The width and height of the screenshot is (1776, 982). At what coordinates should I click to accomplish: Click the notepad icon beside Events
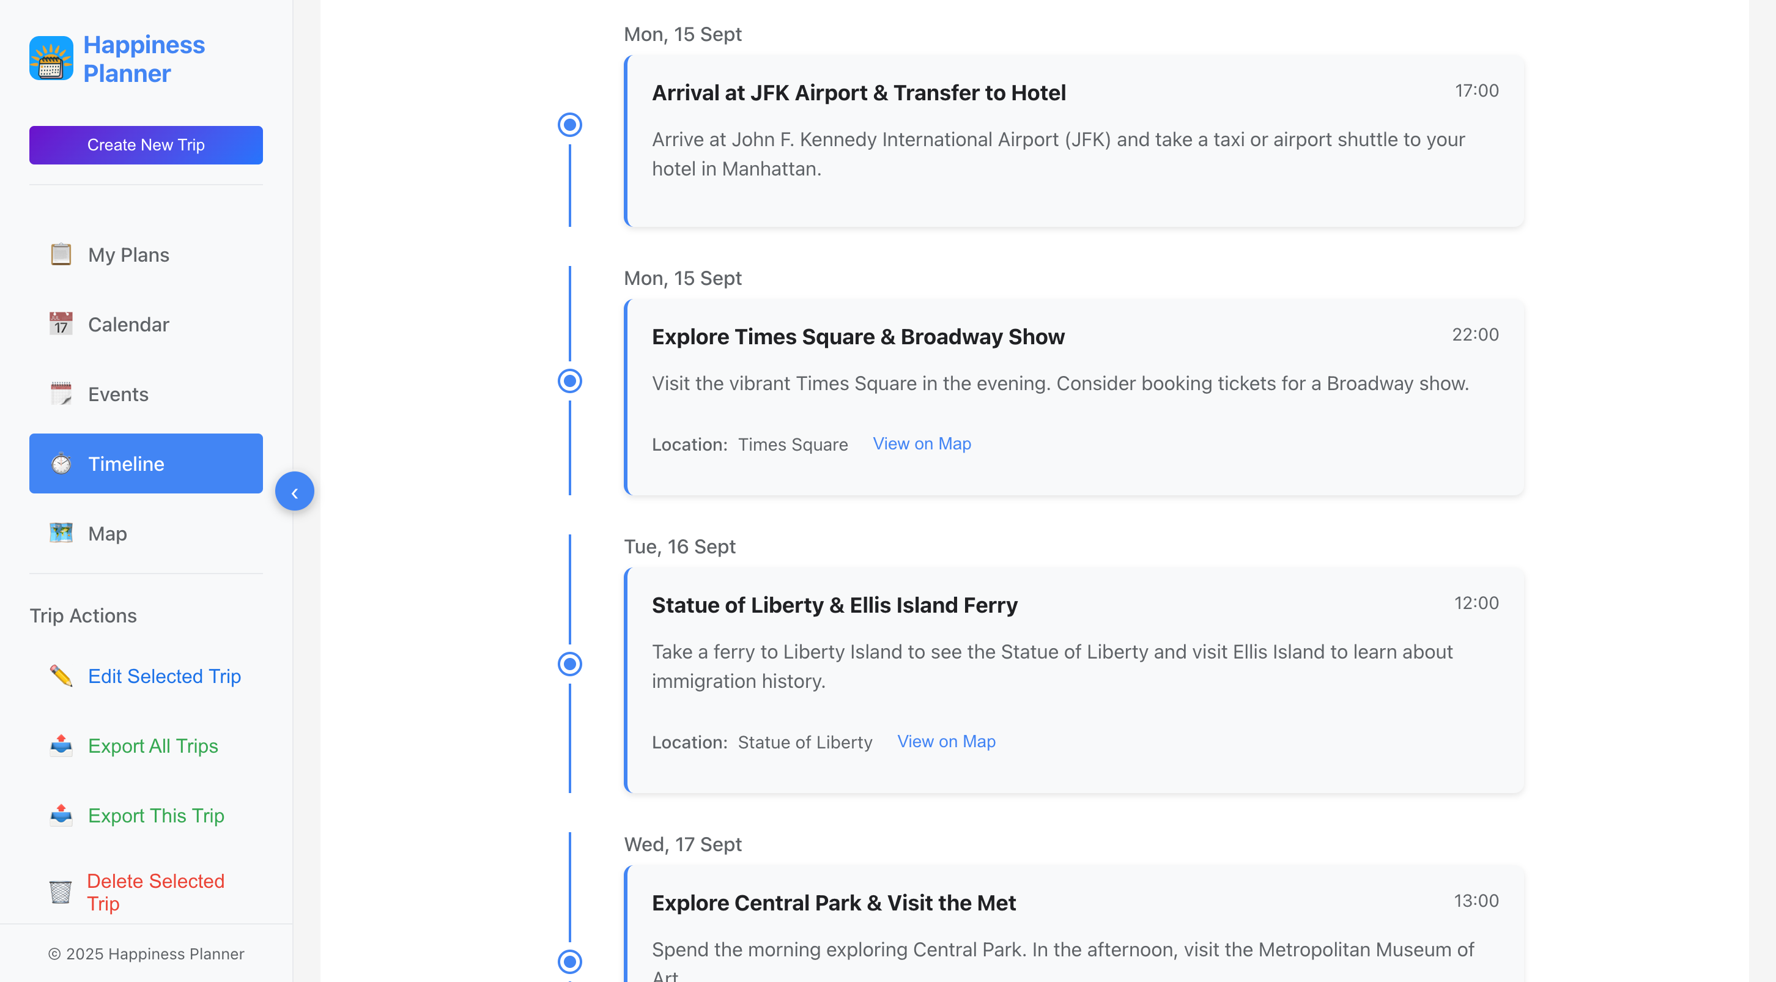pyautogui.click(x=61, y=394)
